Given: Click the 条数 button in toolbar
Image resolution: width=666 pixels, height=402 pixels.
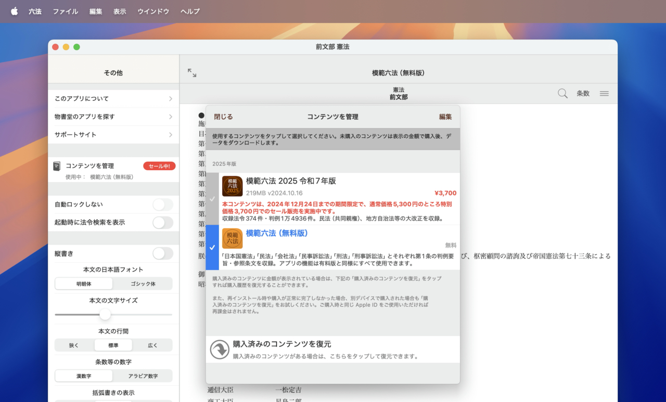Looking at the screenshot, I should tap(583, 94).
